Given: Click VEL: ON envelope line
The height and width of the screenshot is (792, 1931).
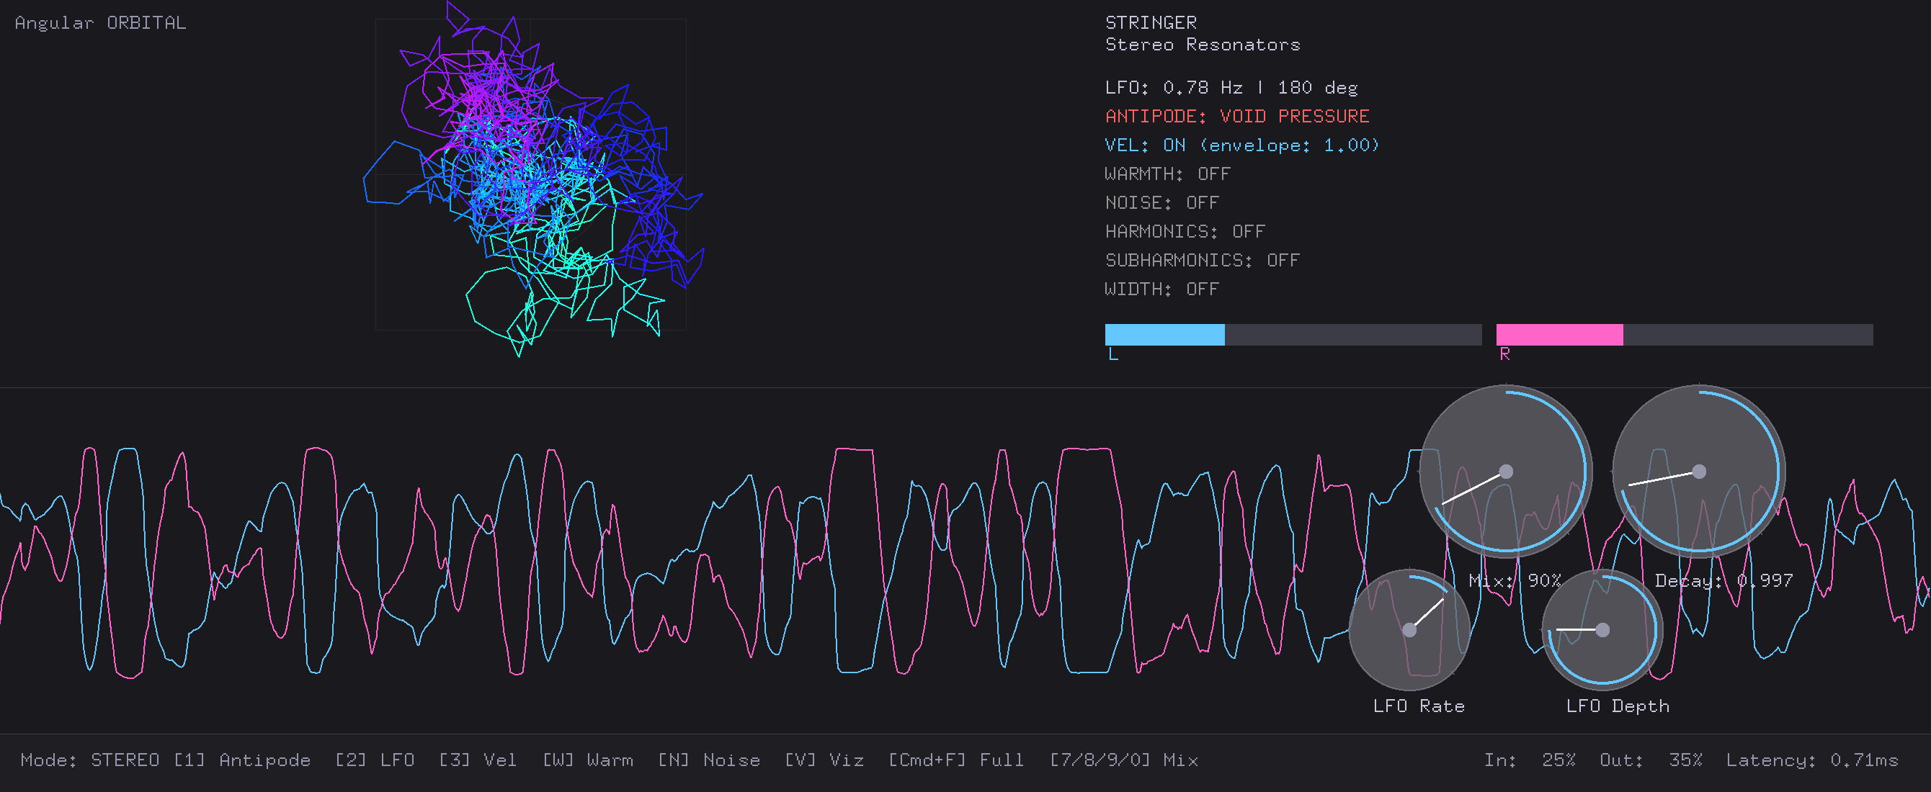Looking at the screenshot, I should coord(1241,145).
